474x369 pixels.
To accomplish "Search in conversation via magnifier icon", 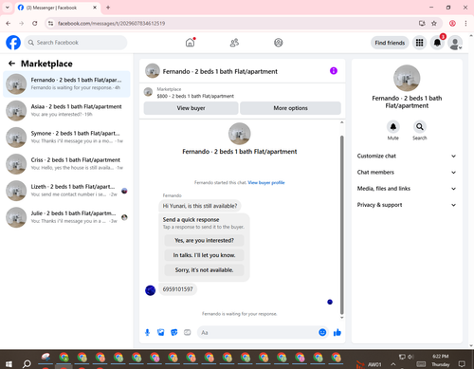I will click(420, 127).
